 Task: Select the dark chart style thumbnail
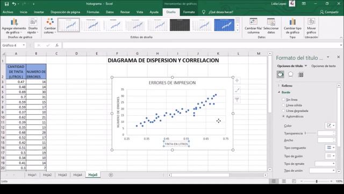(x=180, y=25)
